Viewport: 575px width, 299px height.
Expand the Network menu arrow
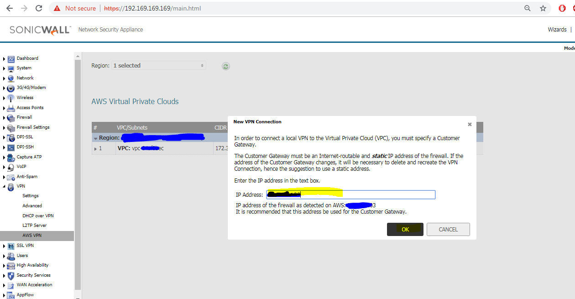tap(4, 79)
